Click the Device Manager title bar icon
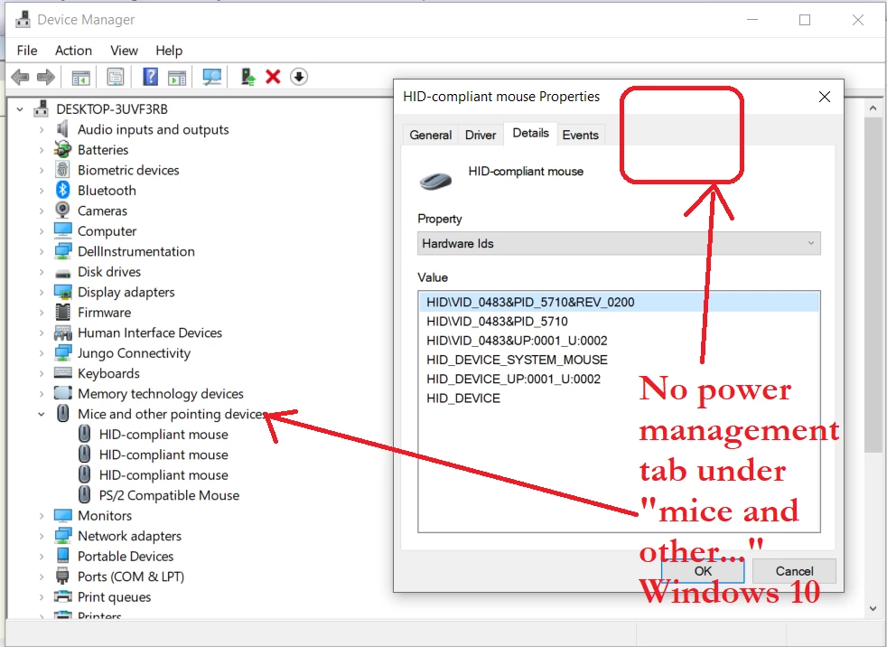This screenshot has height=647, width=887. click(23, 19)
